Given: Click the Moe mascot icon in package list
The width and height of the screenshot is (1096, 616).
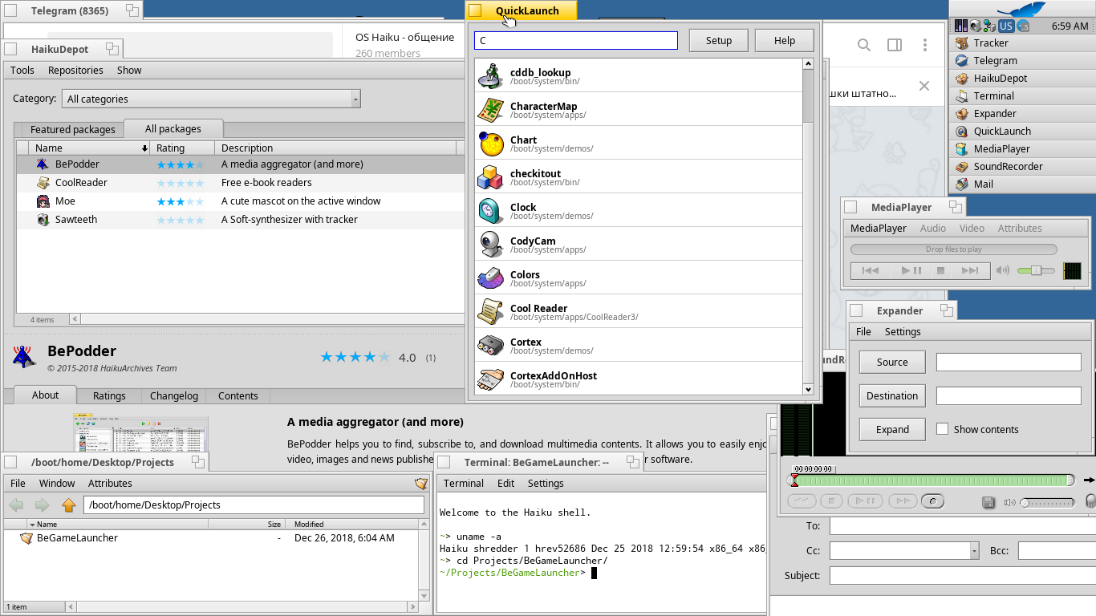Looking at the screenshot, I should coord(43,201).
